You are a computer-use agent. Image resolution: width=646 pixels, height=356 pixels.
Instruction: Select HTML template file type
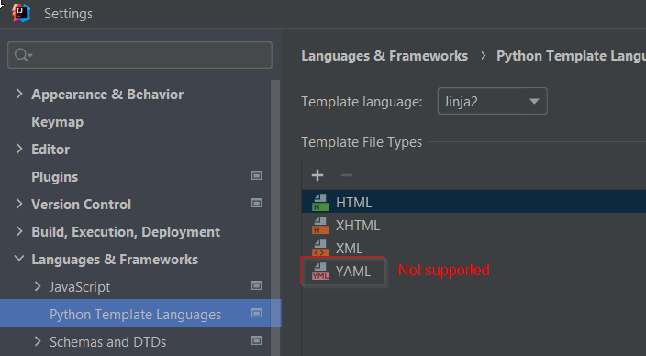pyautogui.click(x=473, y=202)
